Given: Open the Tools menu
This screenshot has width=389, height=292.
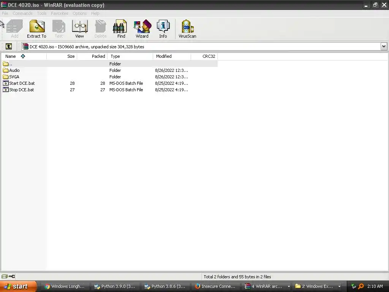Looking at the screenshot, I should [x=42, y=13].
